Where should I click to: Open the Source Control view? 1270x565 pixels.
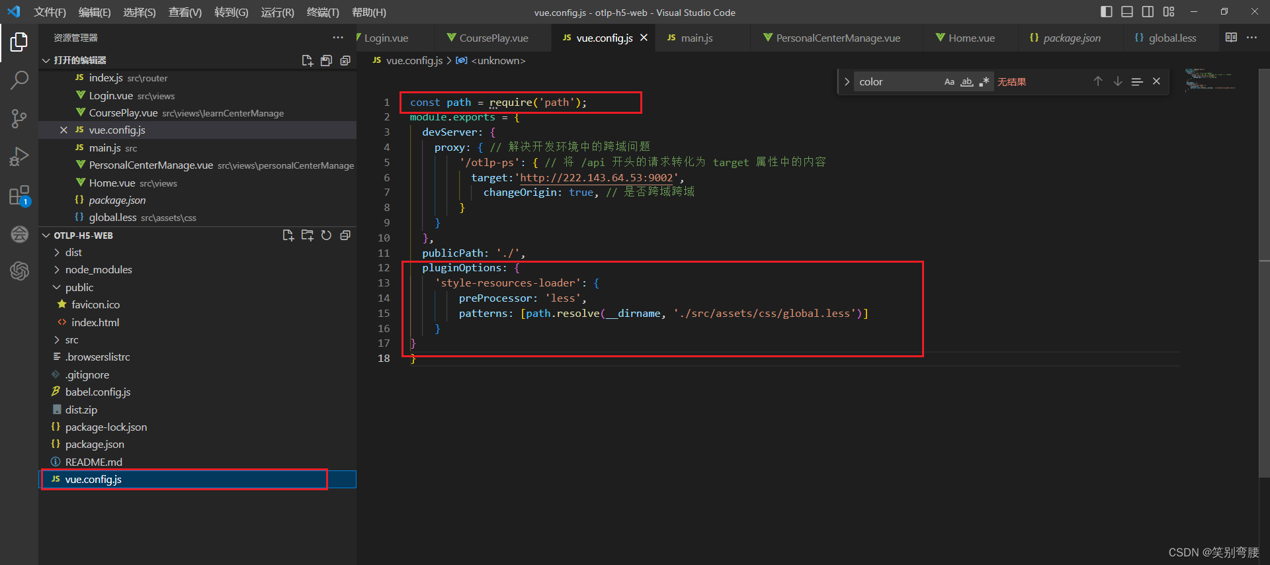[x=19, y=119]
